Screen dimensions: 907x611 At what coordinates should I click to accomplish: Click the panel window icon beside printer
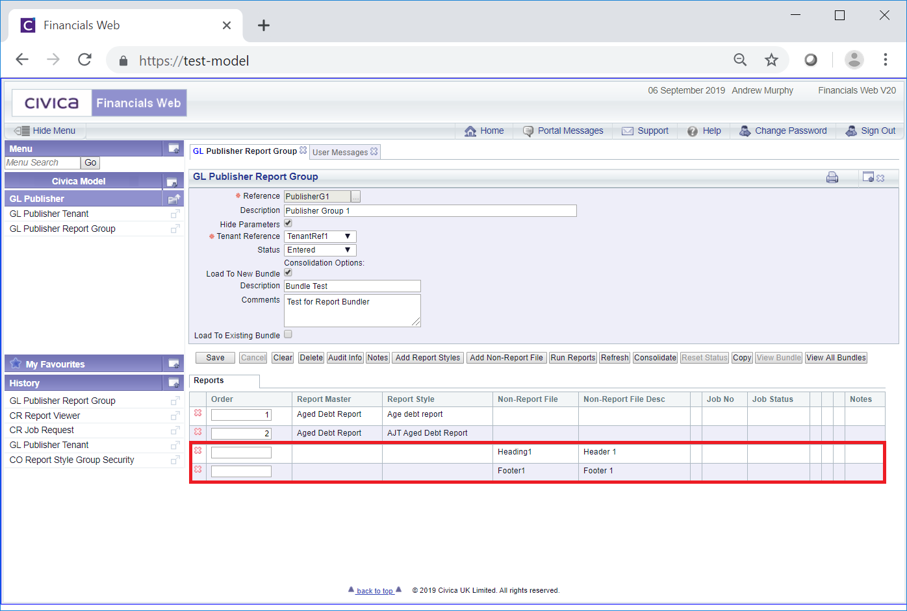[x=868, y=177]
